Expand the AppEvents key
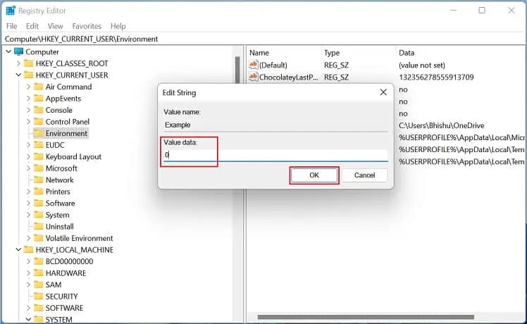This screenshot has width=527, height=324. (x=28, y=99)
